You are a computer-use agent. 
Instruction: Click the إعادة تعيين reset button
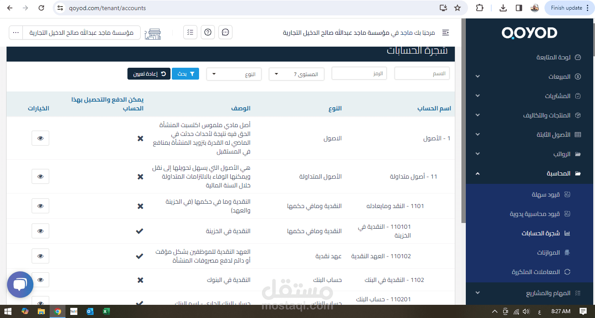(149, 74)
